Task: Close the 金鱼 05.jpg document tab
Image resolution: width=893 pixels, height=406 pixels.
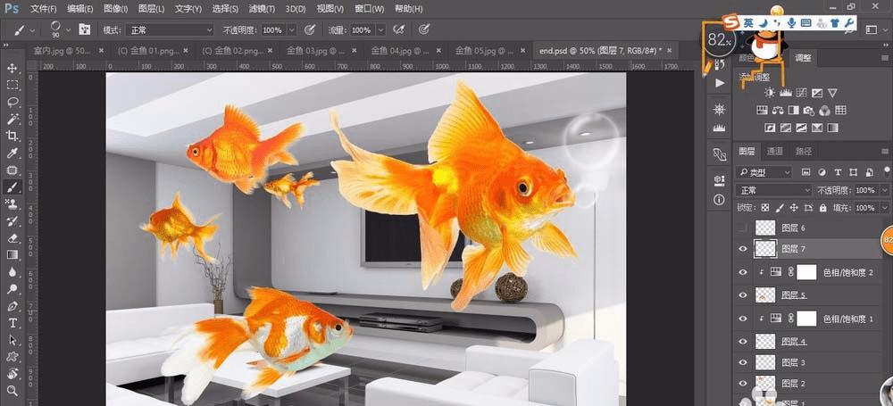Action: pyautogui.click(x=522, y=51)
